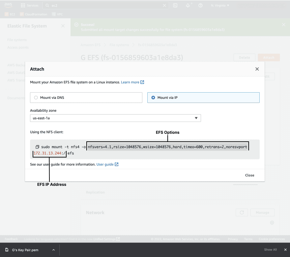Click the Feedback link in footer

click(11, 239)
